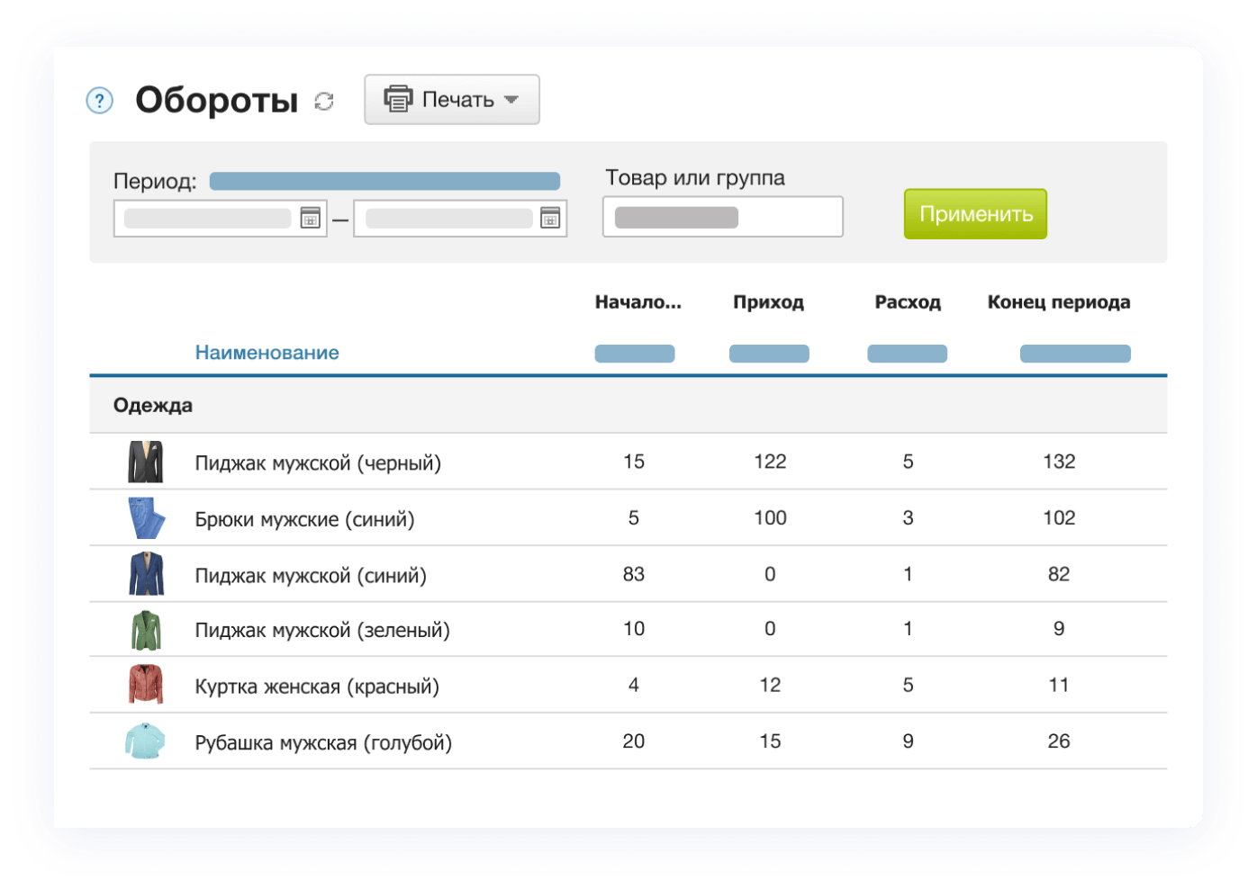The image size is (1257, 889).
Task: Click the help question mark icon
Action: point(99,101)
